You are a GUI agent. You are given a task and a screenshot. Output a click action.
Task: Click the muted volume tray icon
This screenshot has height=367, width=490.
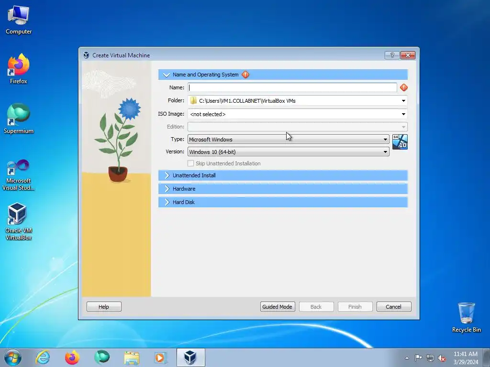[x=442, y=358]
